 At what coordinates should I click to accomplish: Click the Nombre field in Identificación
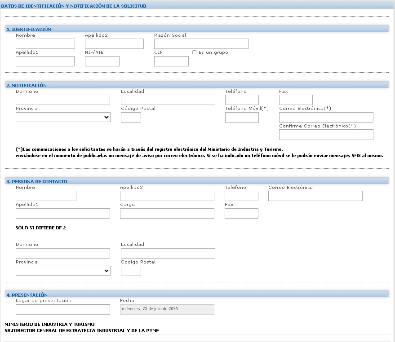[45, 44]
